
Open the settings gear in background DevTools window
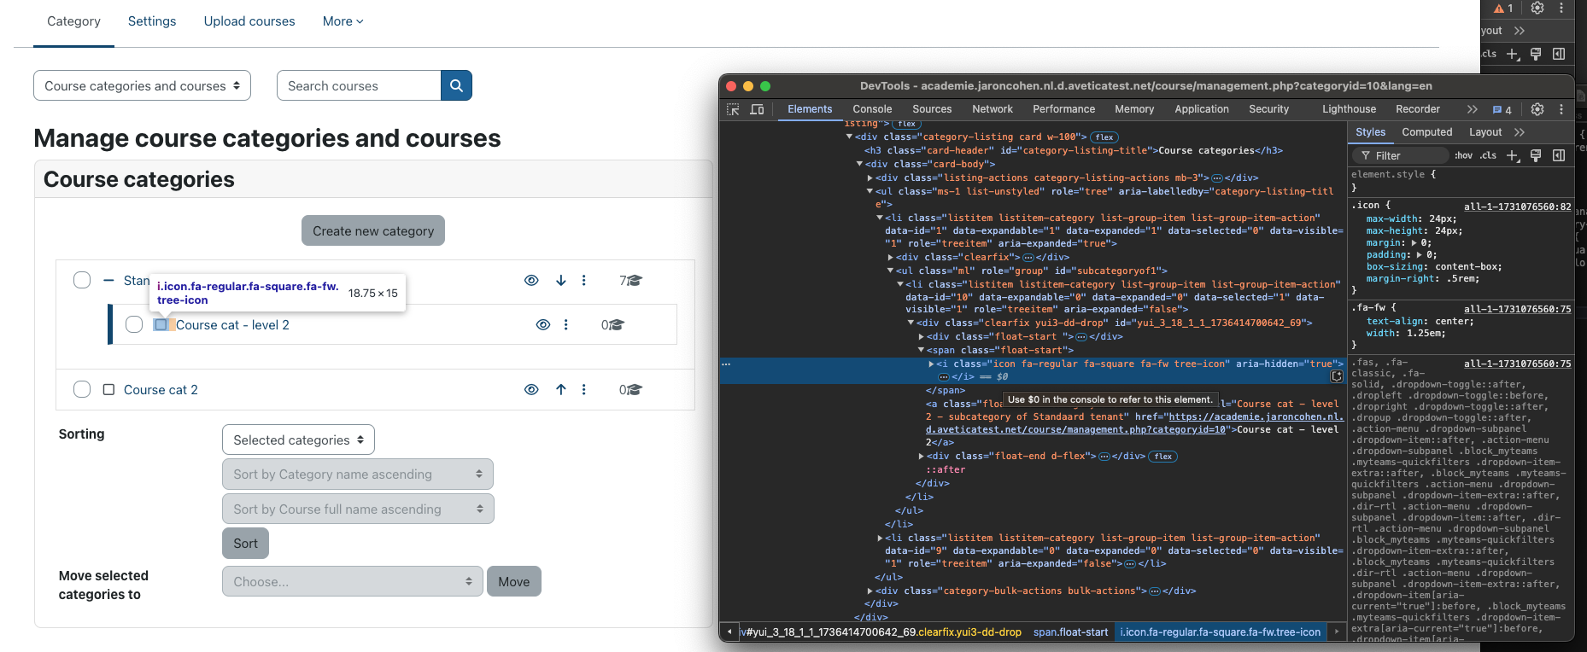click(1537, 8)
